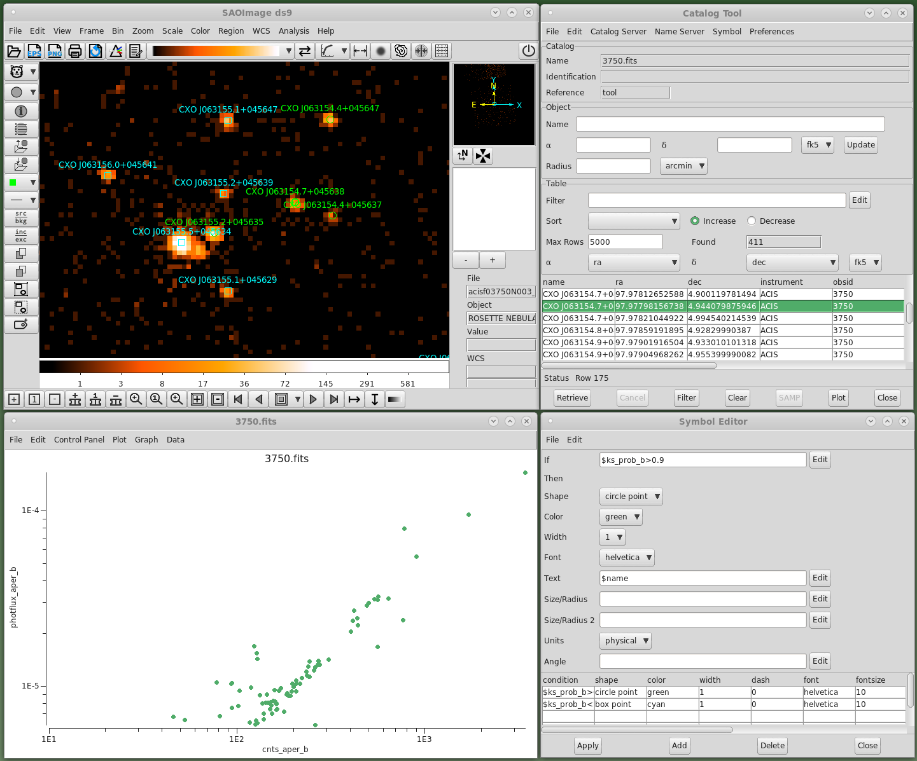Open the Shape circle point dropdown
Viewport: 917px width, 761px height.
631,497
